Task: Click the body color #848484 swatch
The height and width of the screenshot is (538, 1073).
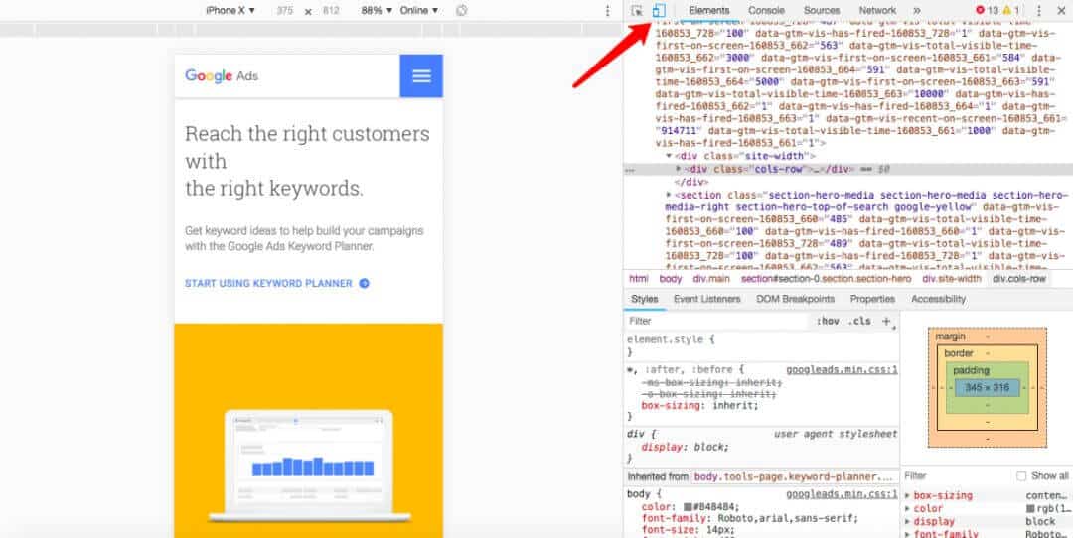Action: pos(688,507)
